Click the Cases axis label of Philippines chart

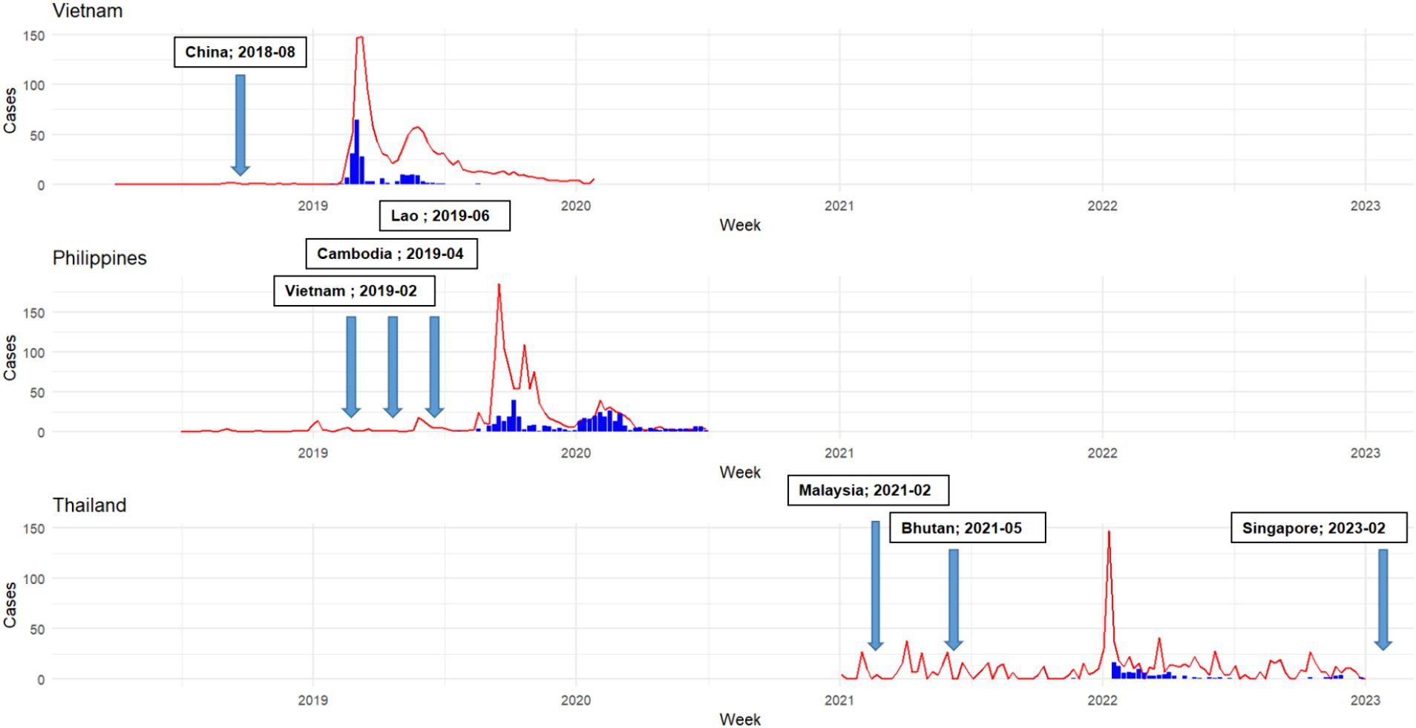10,358
